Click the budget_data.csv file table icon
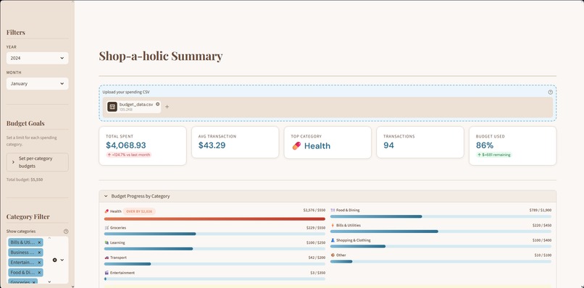 click(112, 107)
